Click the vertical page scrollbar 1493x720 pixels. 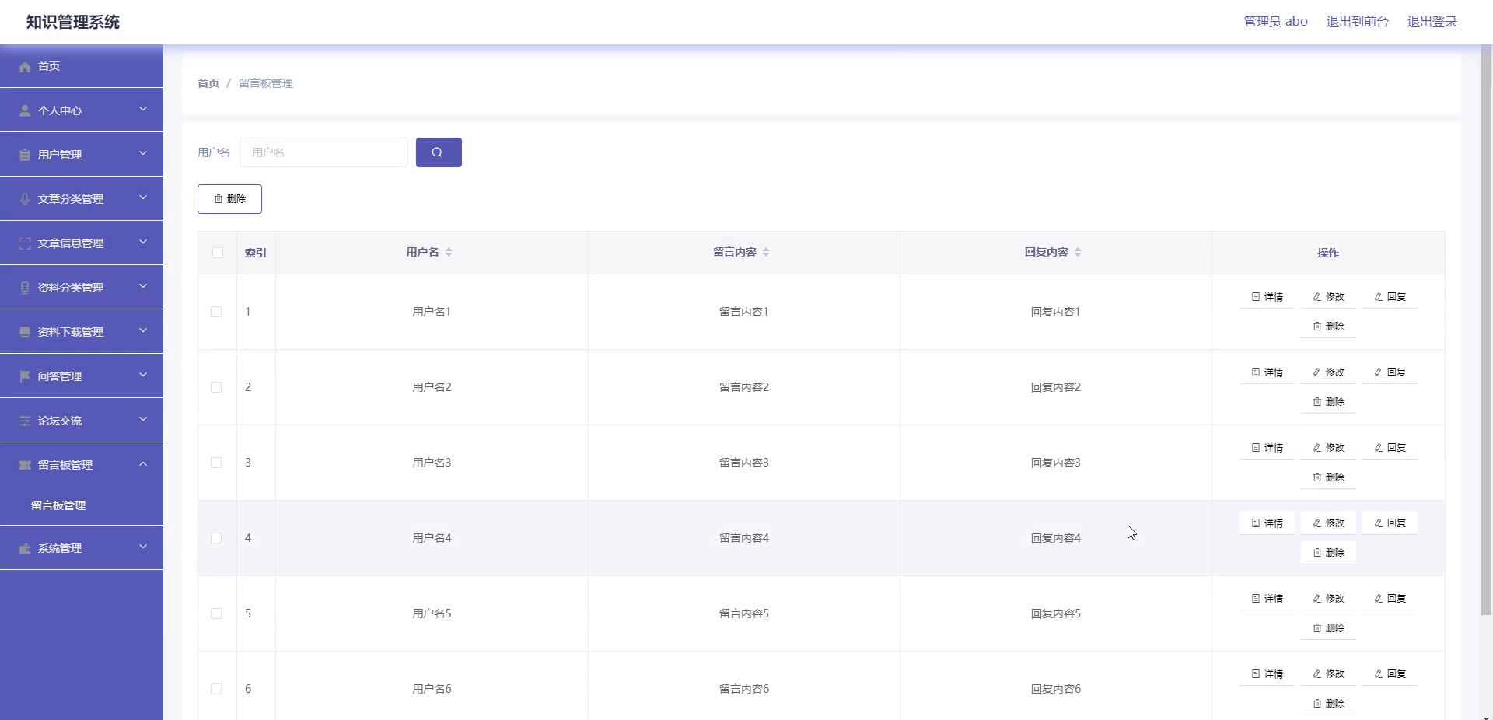coord(1486,330)
